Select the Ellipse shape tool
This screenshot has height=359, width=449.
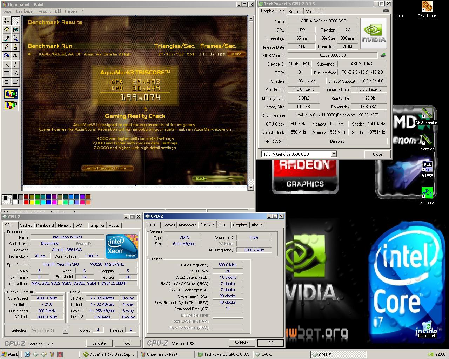(x=7, y=82)
